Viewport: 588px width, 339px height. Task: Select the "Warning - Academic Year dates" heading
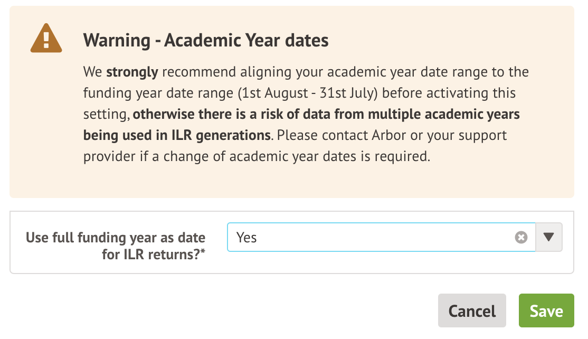[206, 40]
